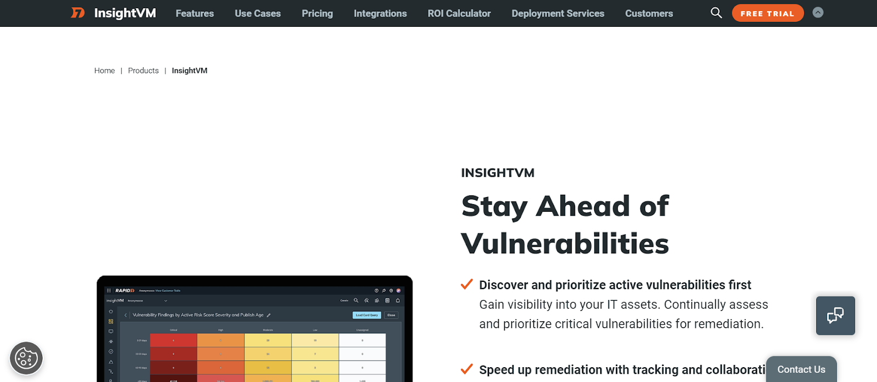Click the InsightVM breadcrumb entry

(x=190, y=71)
